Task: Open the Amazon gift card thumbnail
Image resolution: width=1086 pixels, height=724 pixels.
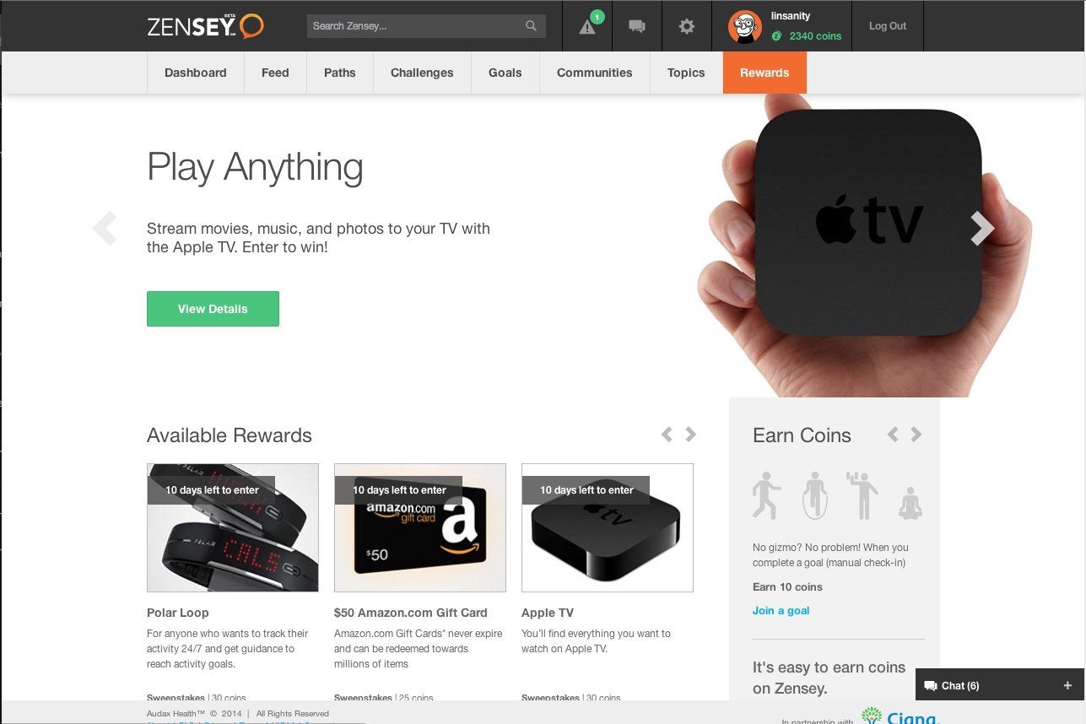Action: point(420,527)
